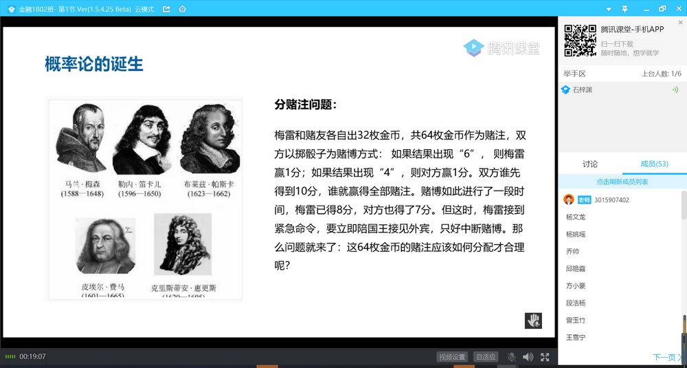Select teacher account 3015907402
This screenshot has width=687, height=368.
tap(611, 200)
